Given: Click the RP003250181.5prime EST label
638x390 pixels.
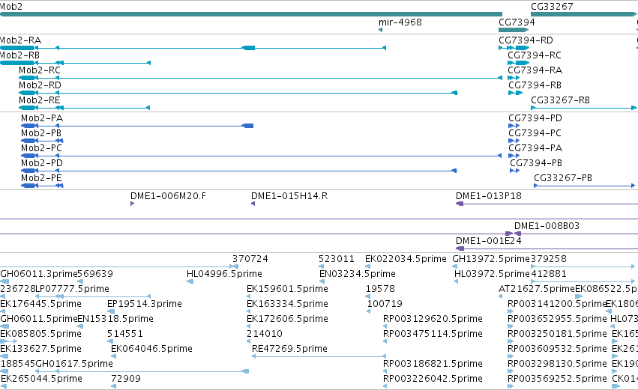Looking at the screenshot, I should click(x=558, y=335).
